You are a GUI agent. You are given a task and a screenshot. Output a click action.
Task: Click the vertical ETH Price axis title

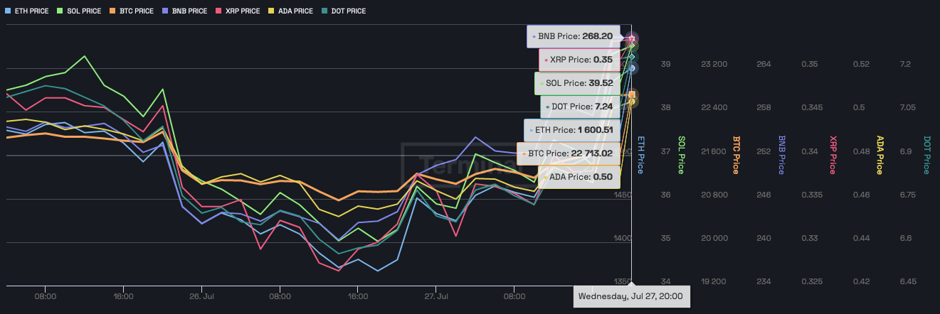(x=640, y=155)
